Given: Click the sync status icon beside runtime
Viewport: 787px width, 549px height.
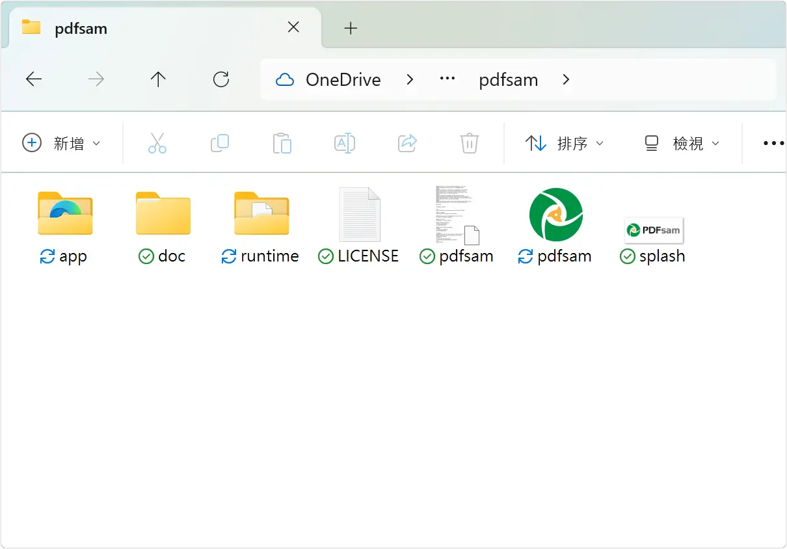Looking at the screenshot, I should pyautogui.click(x=229, y=257).
